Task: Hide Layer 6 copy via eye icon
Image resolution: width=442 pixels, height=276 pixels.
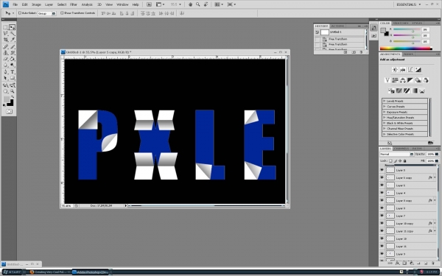Action: pos(382,177)
